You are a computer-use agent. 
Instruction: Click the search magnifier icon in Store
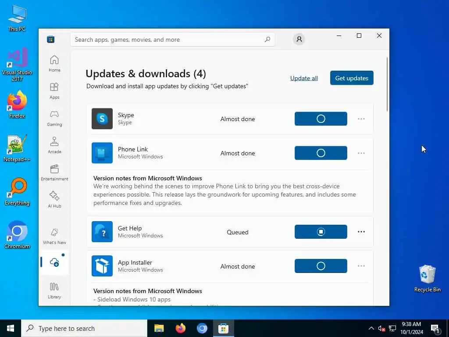pos(267,39)
